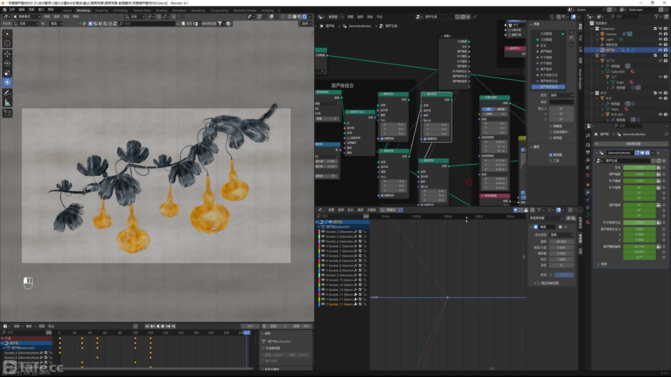Click the Add Cube tool icon
The height and width of the screenshot is (377, 671).
7,113
